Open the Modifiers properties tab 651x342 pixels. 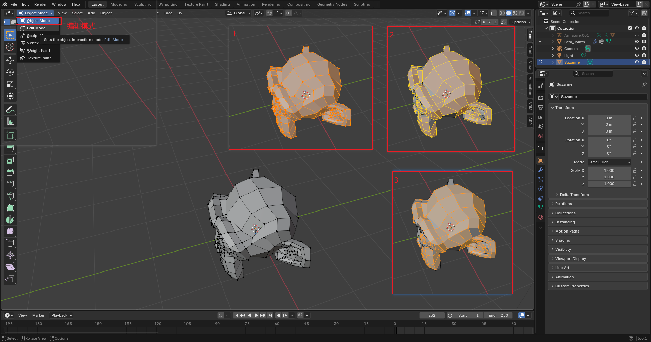(x=541, y=170)
